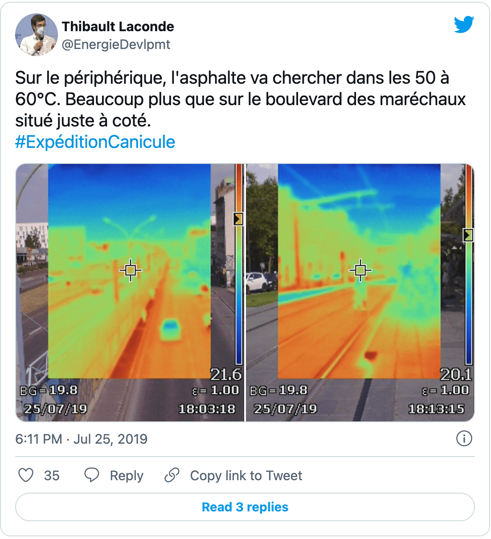Click the 35 likes count
Viewport: 491px width, 539px height.
52,476
